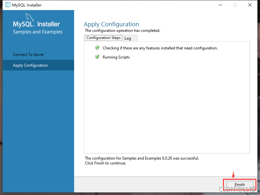Select the Configuration Steps tab

(x=103, y=38)
